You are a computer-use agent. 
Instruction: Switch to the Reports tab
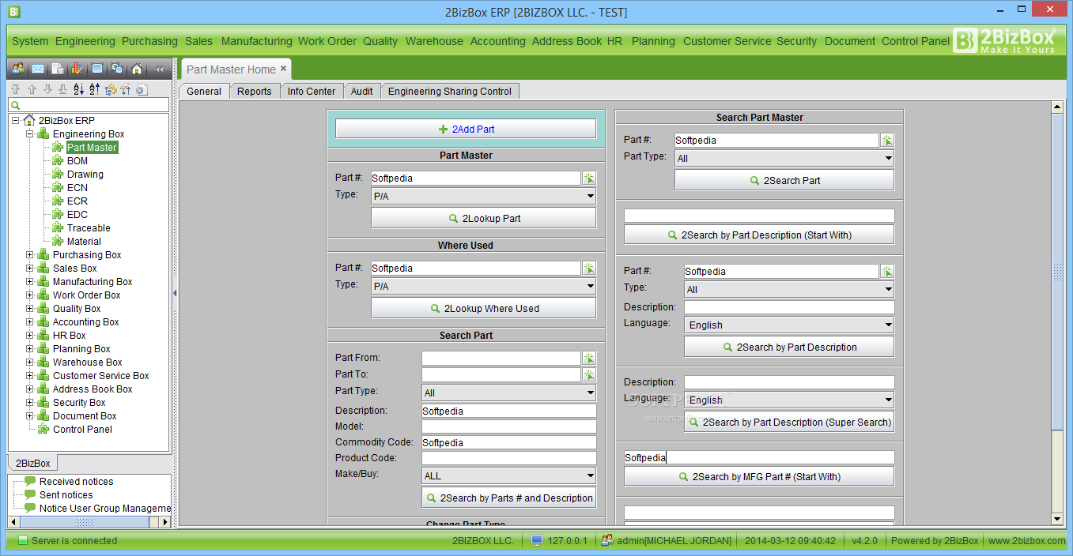(x=255, y=92)
